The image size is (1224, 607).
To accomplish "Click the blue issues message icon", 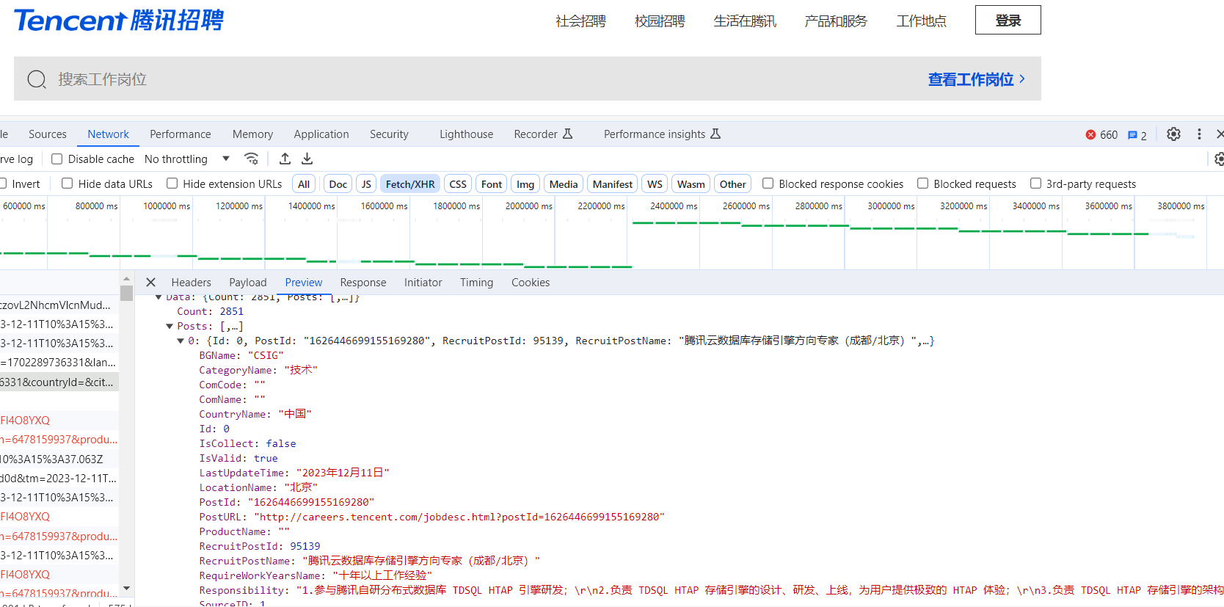I will pyautogui.click(x=1132, y=135).
